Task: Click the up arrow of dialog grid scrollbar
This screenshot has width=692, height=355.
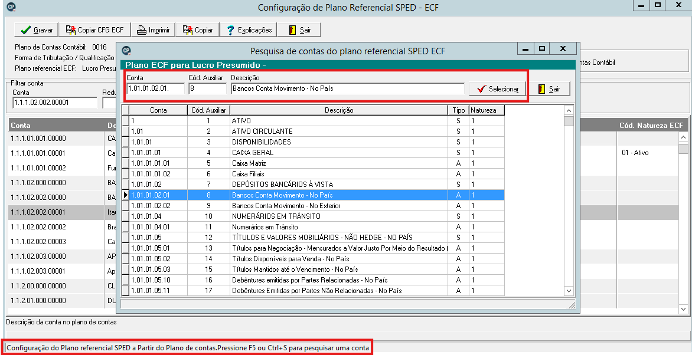Action: (x=569, y=110)
